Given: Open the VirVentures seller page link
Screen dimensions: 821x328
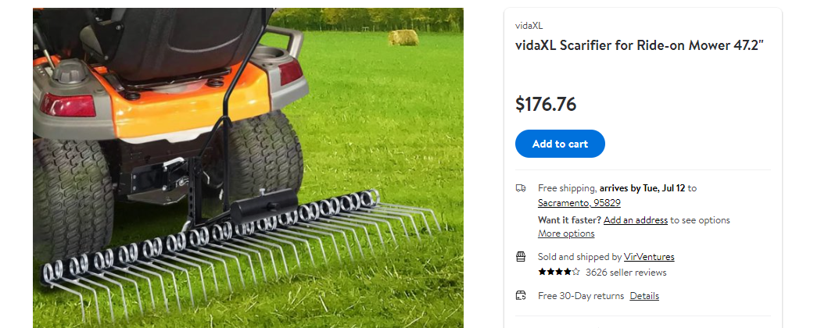Looking at the screenshot, I should 649,257.
